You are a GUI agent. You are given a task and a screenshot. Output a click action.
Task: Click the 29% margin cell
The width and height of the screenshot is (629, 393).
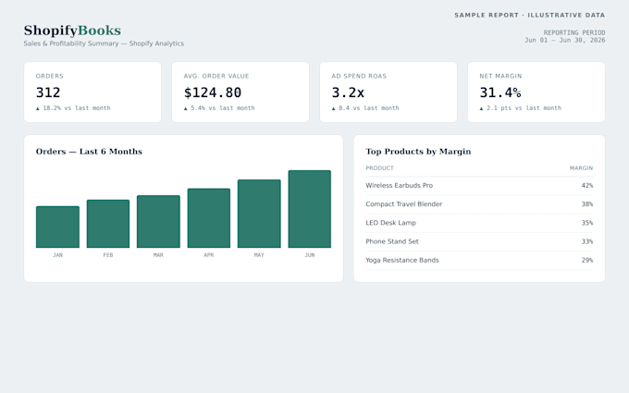point(587,260)
